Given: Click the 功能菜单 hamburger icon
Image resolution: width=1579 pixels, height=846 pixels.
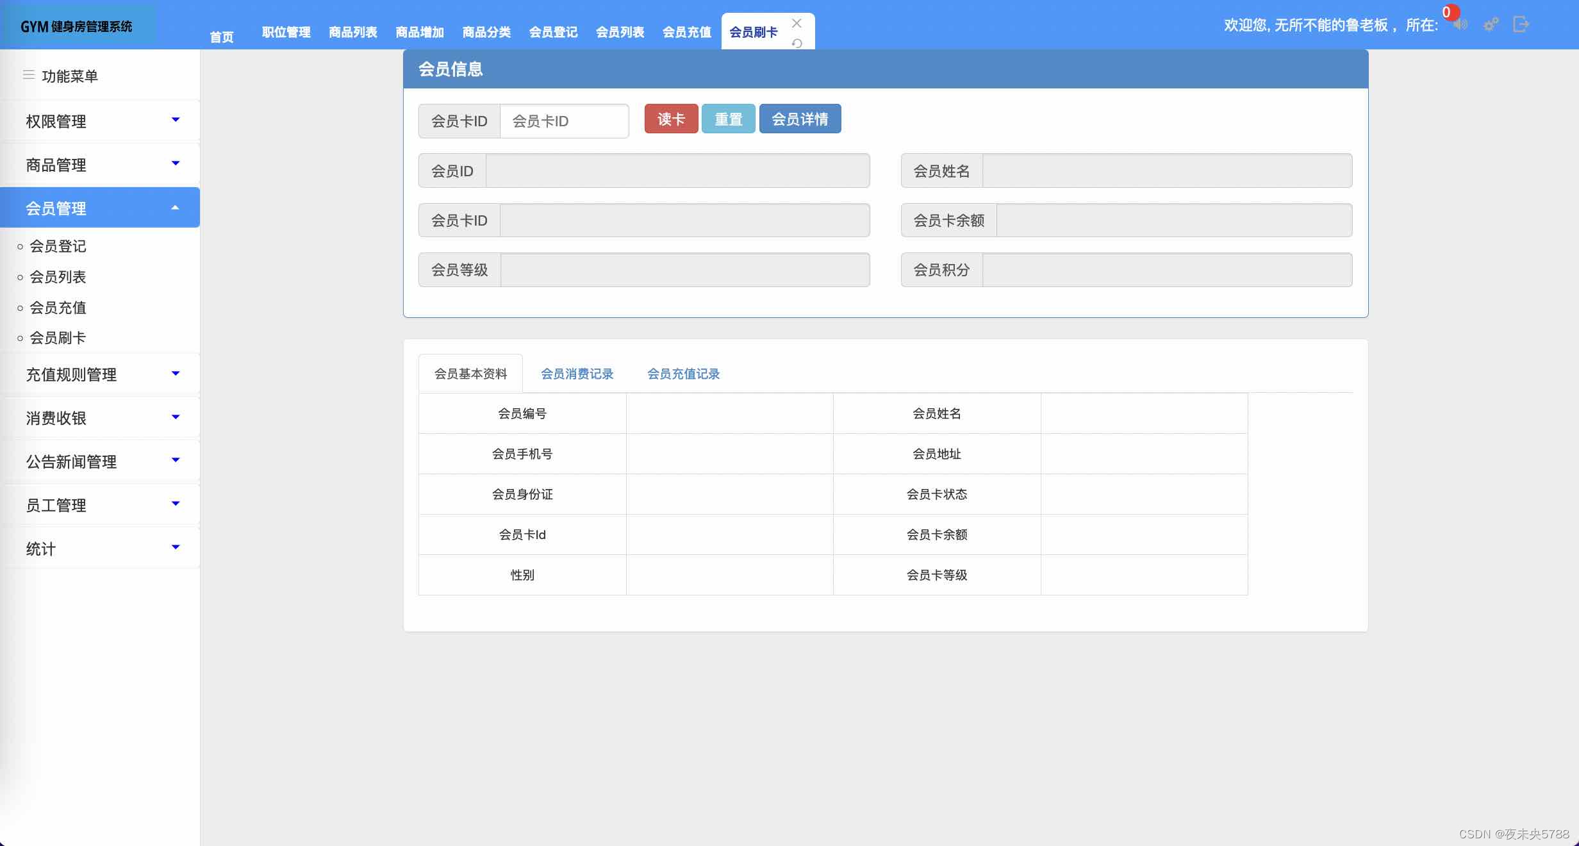Looking at the screenshot, I should (x=29, y=76).
